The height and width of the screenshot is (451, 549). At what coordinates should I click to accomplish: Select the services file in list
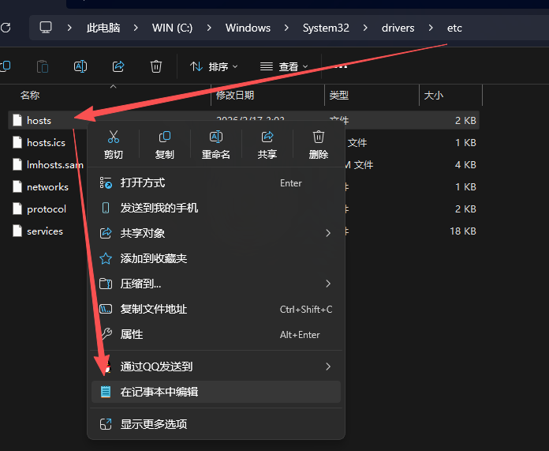point(44,231)
